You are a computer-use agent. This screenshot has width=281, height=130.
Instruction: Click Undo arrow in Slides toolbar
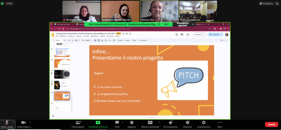pyautogui.click(x=70, y=40)
